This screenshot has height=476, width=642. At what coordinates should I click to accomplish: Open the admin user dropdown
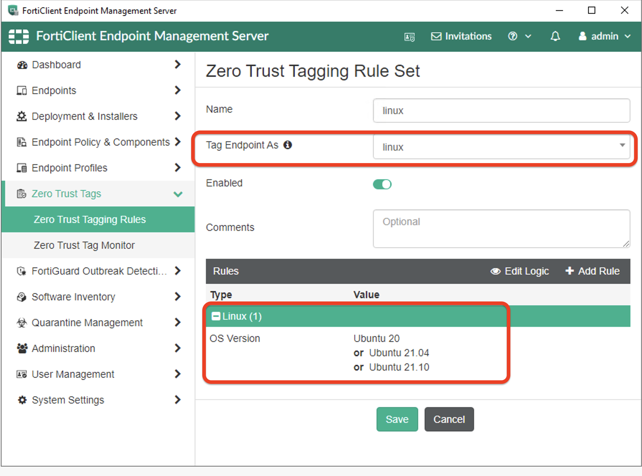604,36
